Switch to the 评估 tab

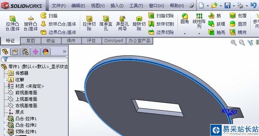pos(92,41)
